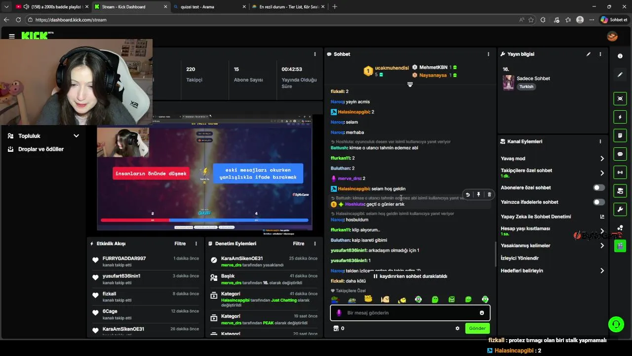
Task: Pin the highlighted Hoshiuta chat message
Action: (478, 194)
